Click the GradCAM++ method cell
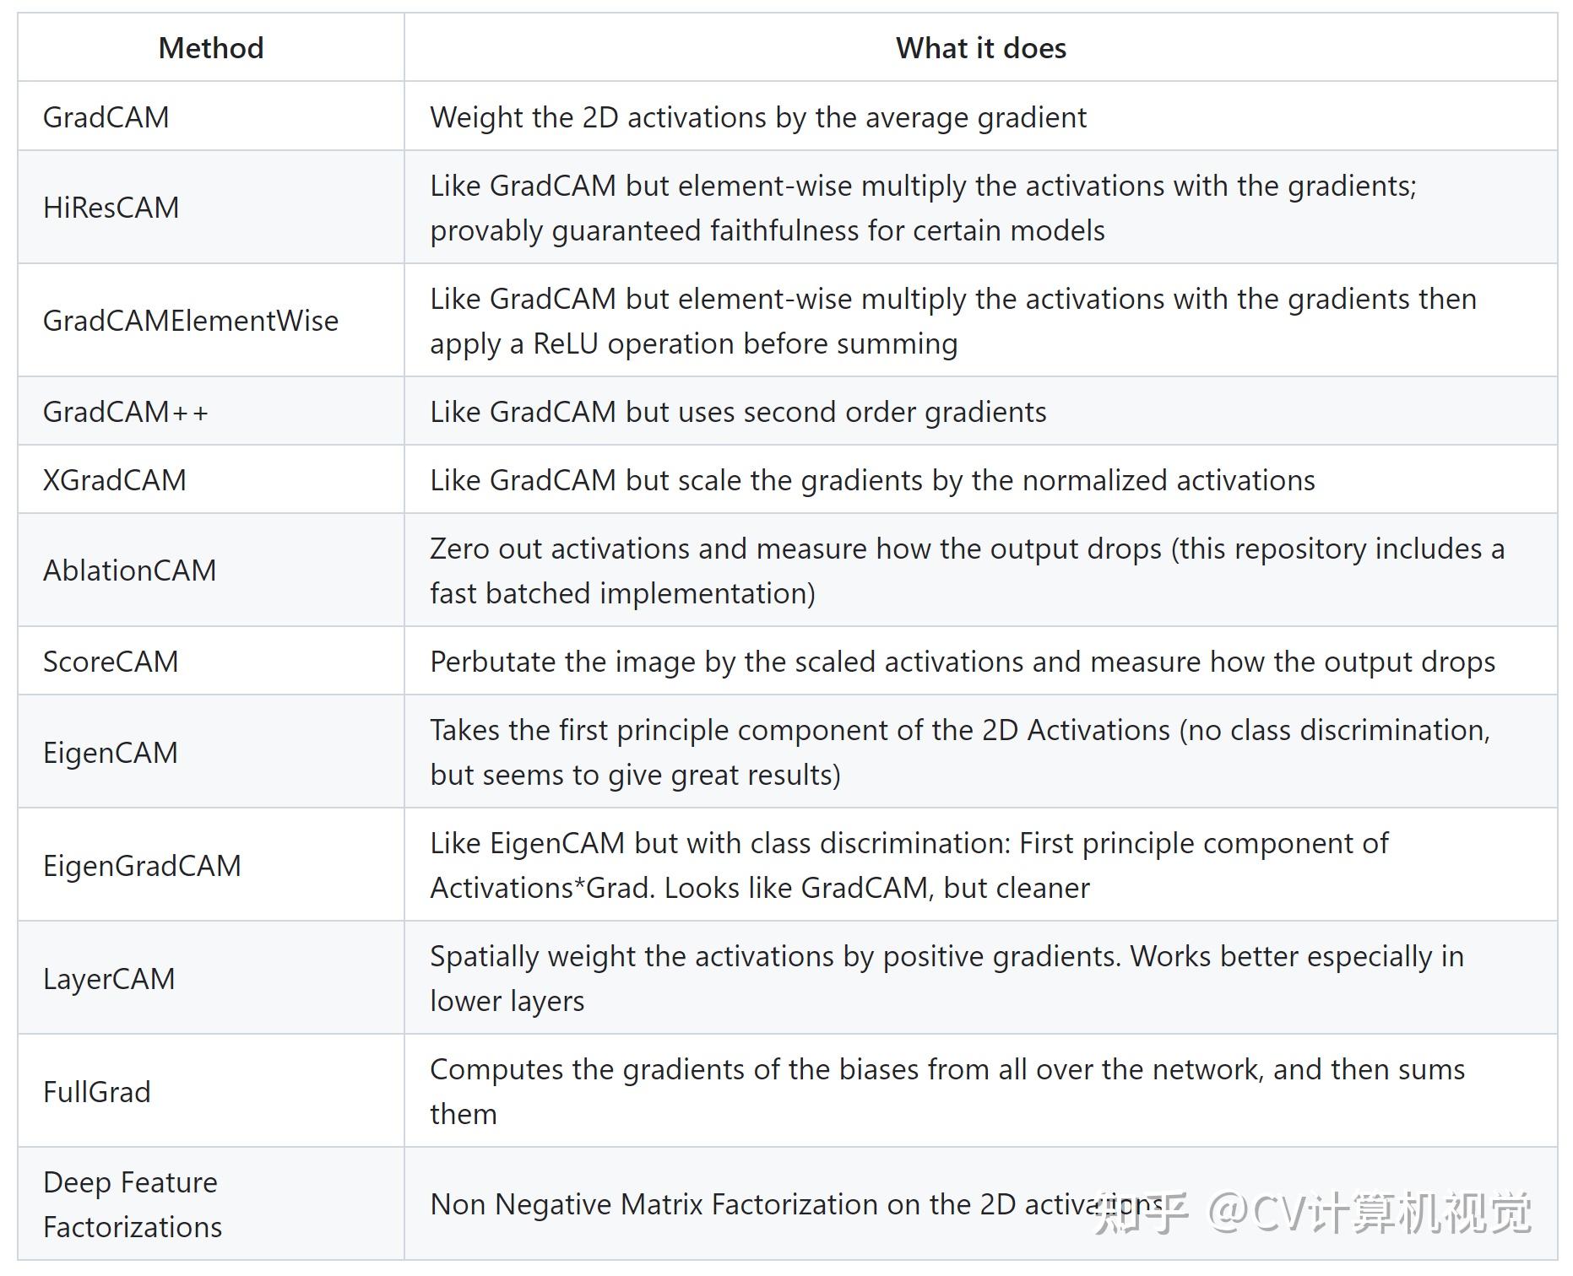The image size is (1573, 1276). click(x=126, y=412)
